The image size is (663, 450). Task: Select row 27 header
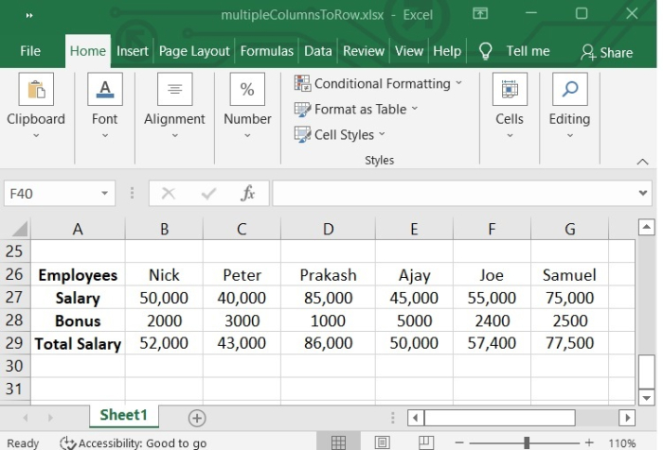[14, 297]
